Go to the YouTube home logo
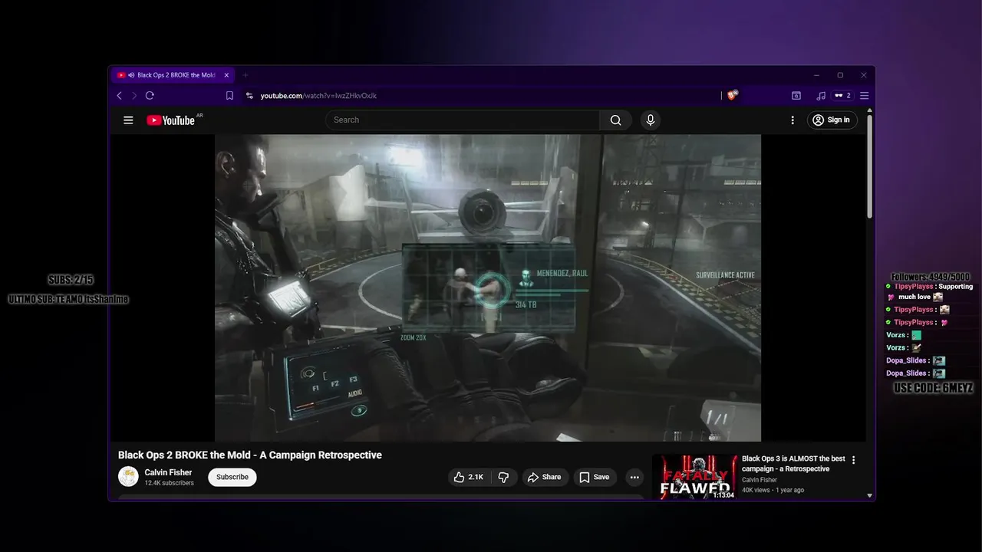This screenshot has height=552, width=982. pyautogui.click(x=172, y=120)
